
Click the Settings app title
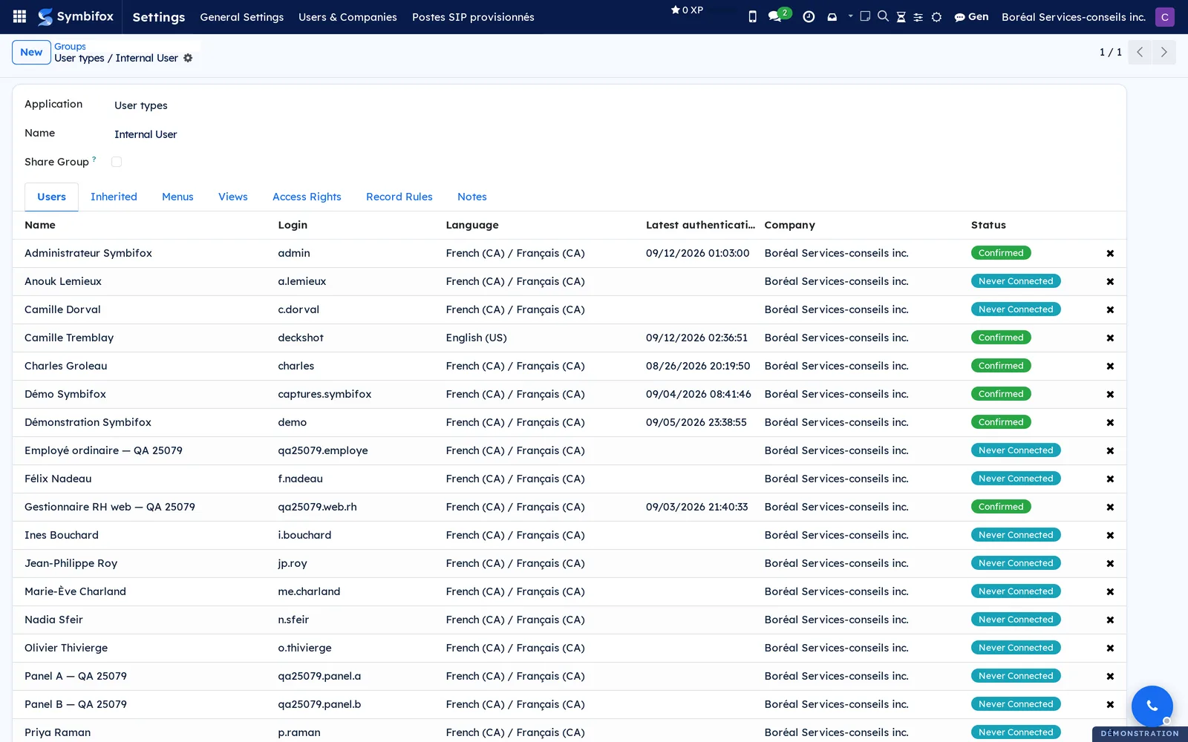pyautogui.click(x=159, y=16)
